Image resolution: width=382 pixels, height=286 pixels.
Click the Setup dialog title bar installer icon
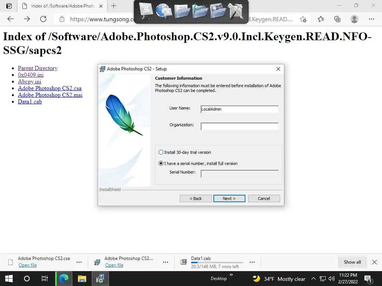[102, 69]
